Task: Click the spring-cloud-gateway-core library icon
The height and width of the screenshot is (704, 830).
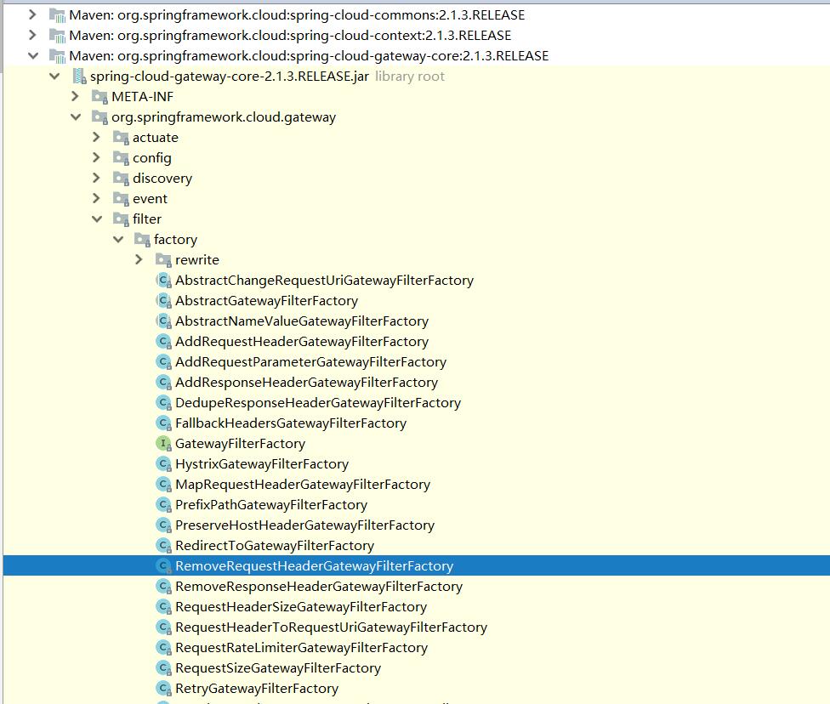Action: tap(57, 56)
